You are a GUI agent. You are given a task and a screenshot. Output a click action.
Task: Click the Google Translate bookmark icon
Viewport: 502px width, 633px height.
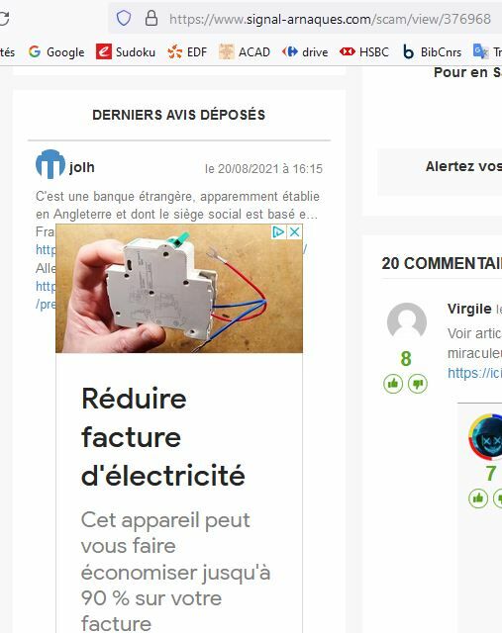480,51
